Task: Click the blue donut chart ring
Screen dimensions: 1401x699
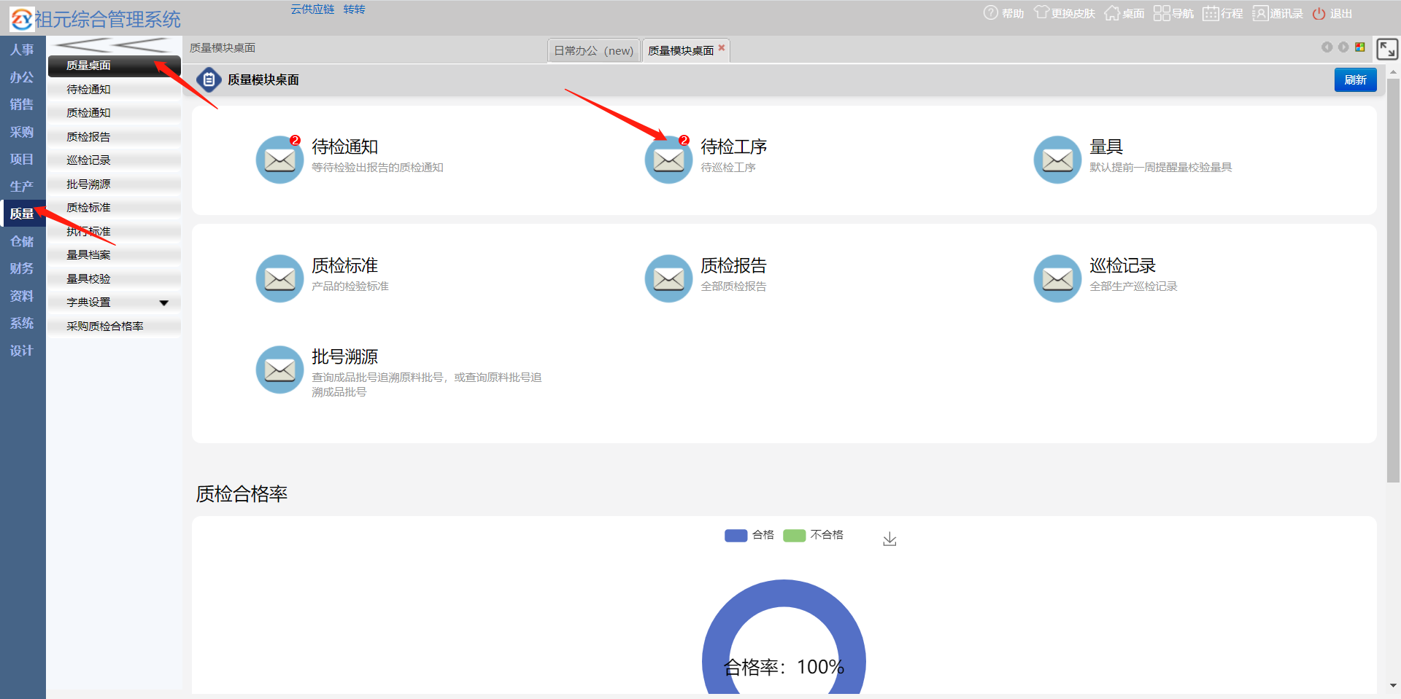Action: point(784,593)
